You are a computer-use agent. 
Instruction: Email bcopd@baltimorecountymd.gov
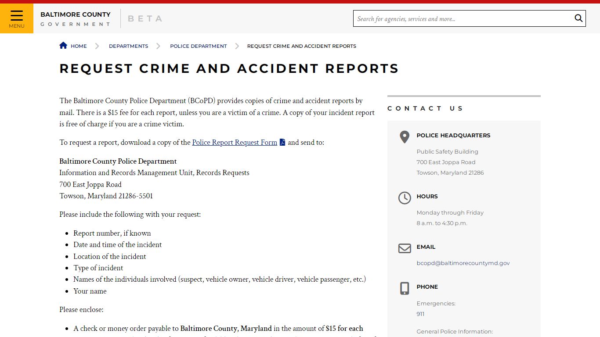[463, 263]
